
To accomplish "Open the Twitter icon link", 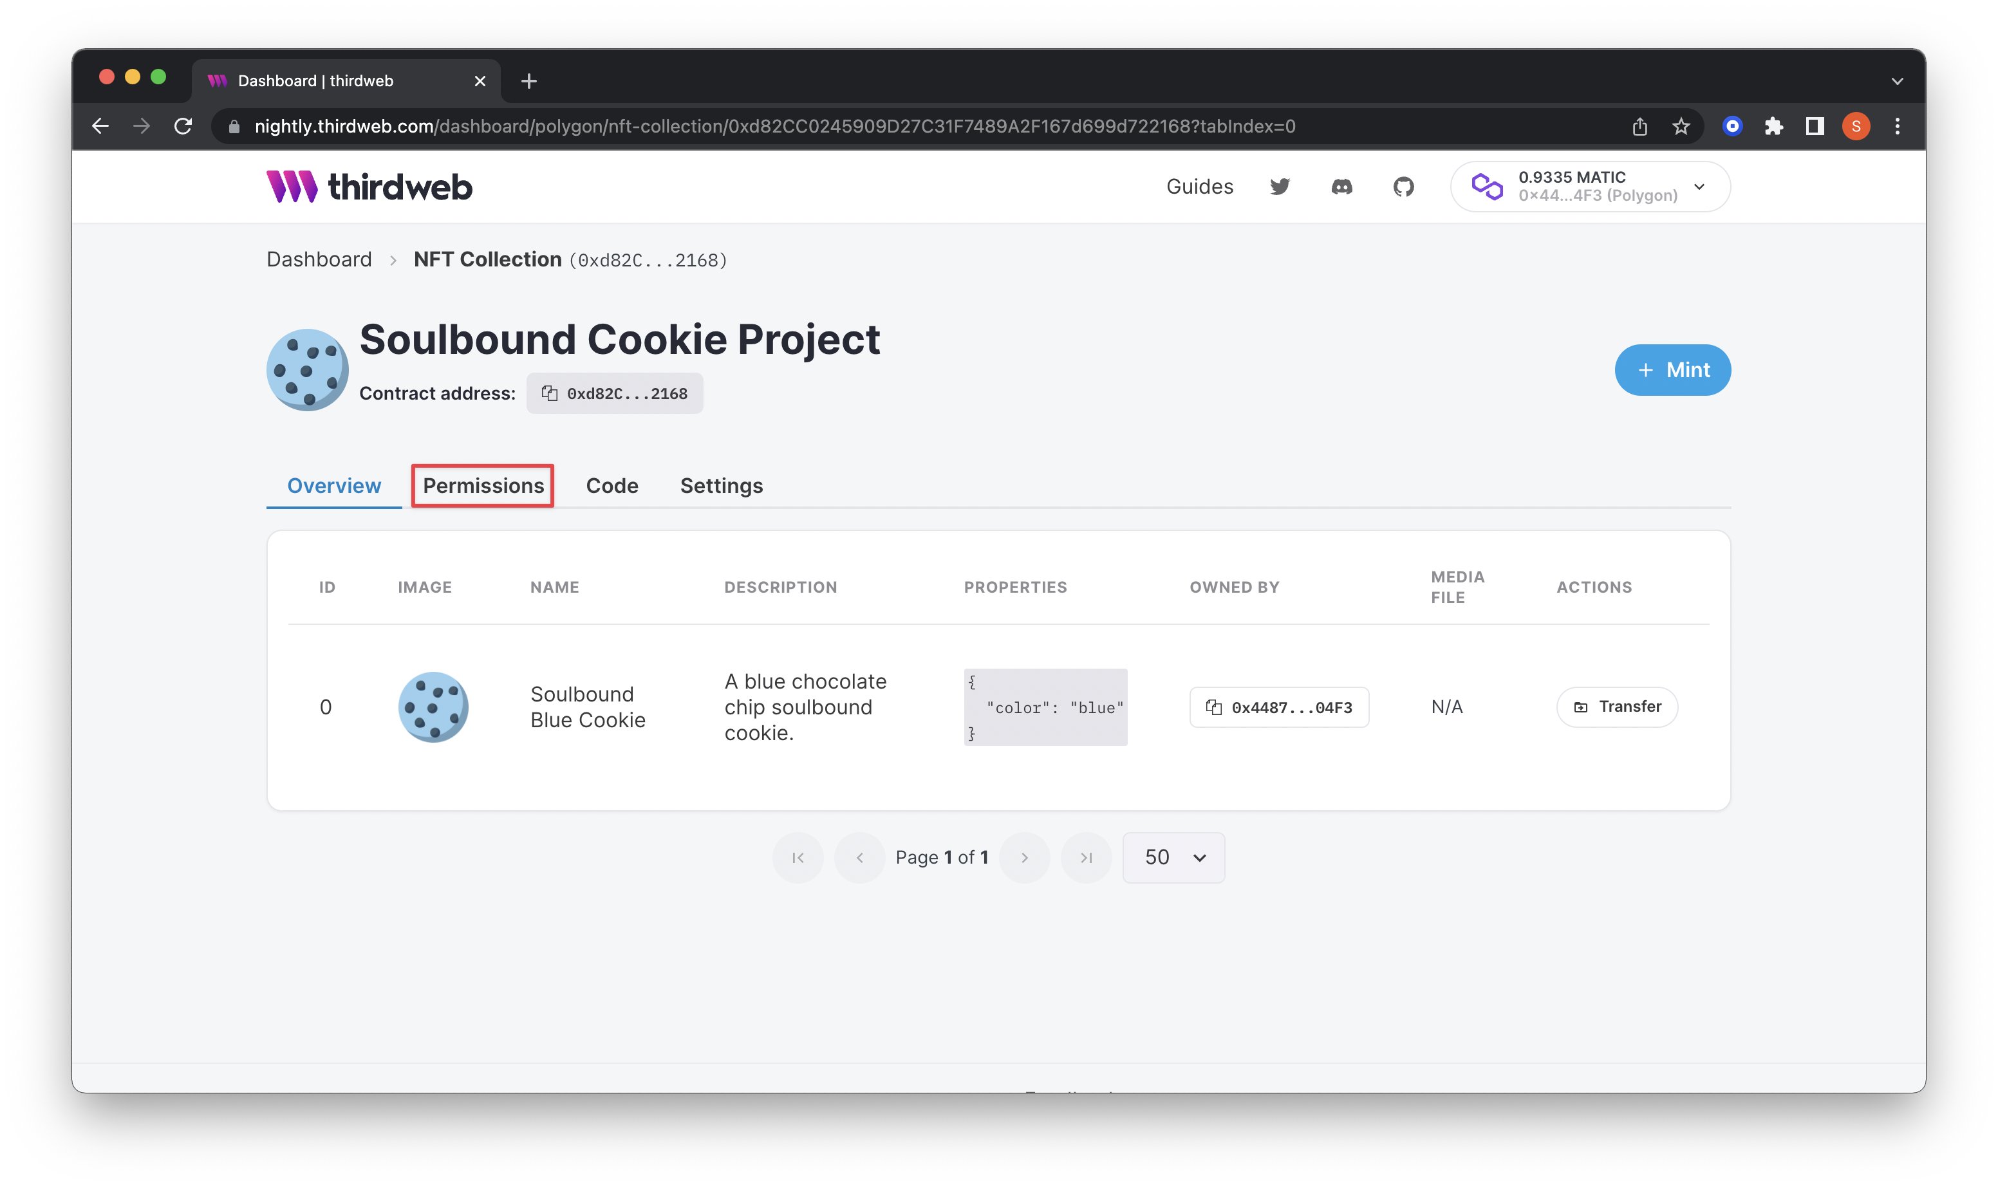I will point(1279,187).
